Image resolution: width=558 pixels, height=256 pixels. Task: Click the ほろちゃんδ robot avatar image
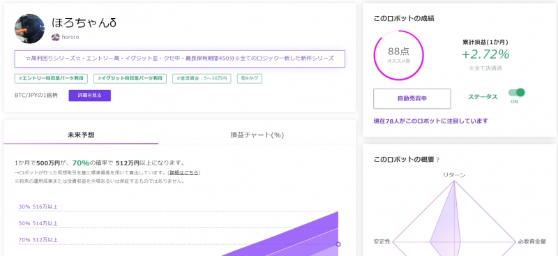pyautogui.click(x=29, y=29)
